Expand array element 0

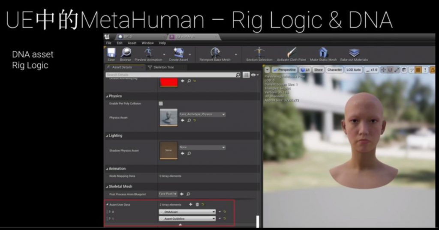110,212
